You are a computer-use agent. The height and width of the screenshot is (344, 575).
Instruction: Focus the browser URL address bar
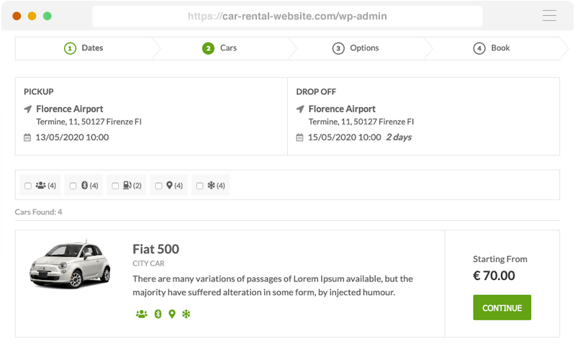pyautogui.click(x=287, y=16)
